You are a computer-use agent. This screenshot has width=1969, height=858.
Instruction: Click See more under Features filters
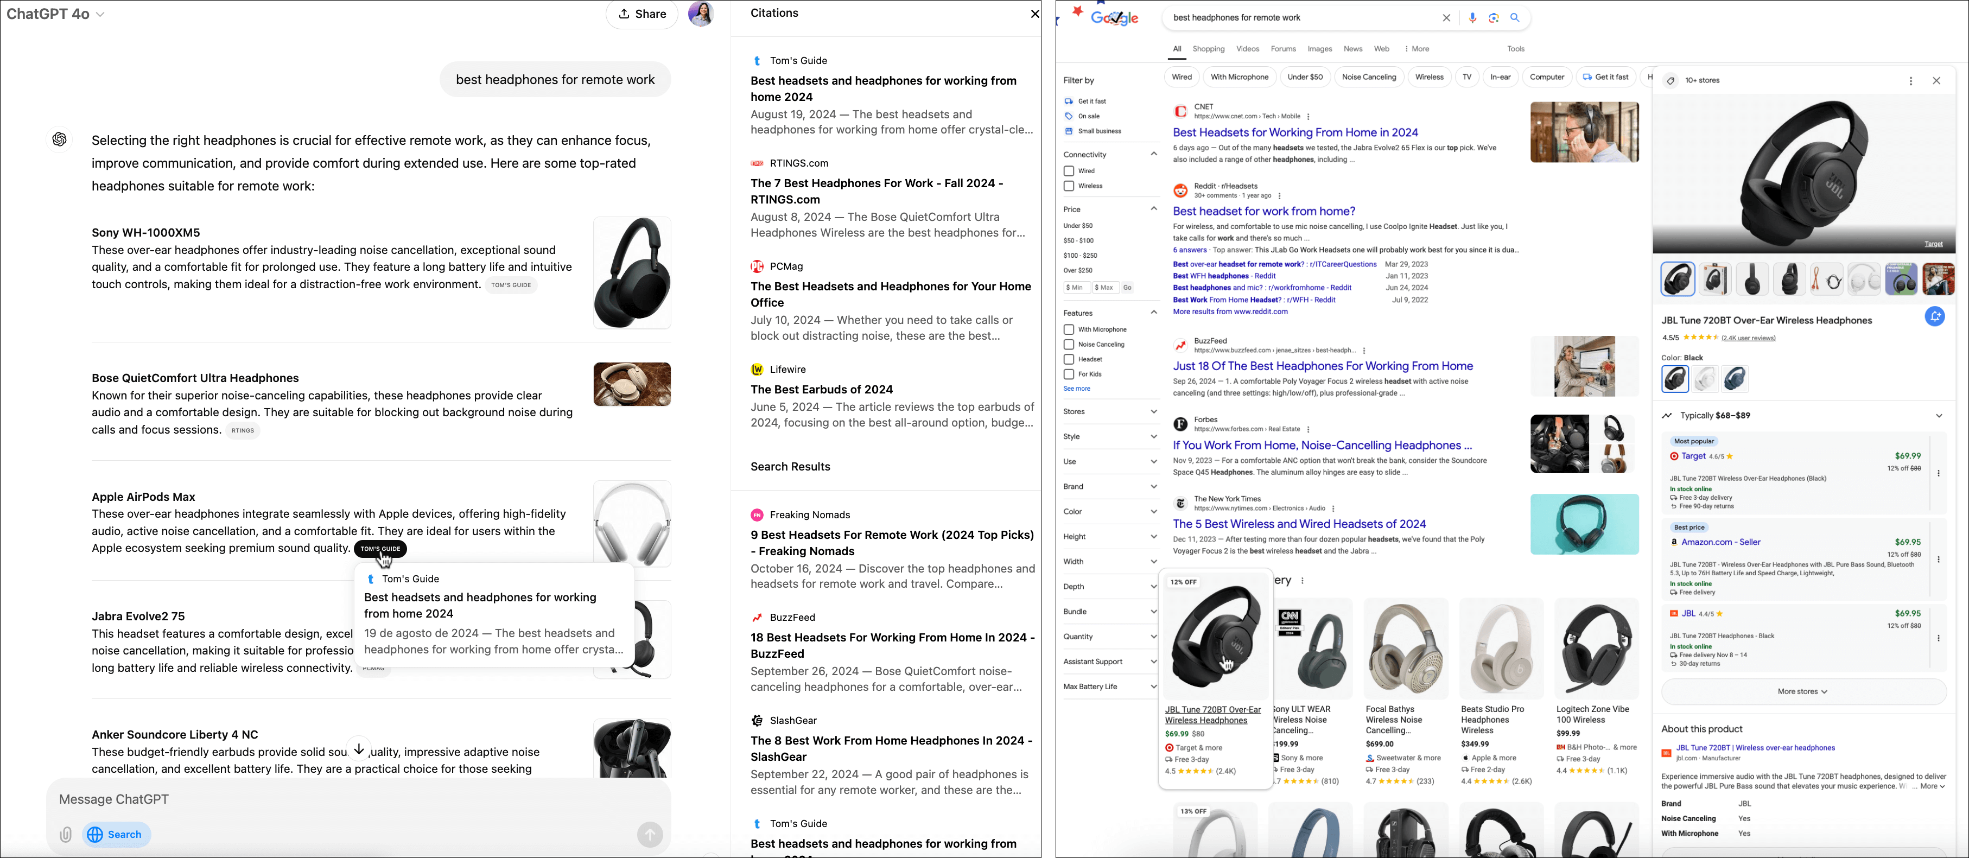point(1077,389)
